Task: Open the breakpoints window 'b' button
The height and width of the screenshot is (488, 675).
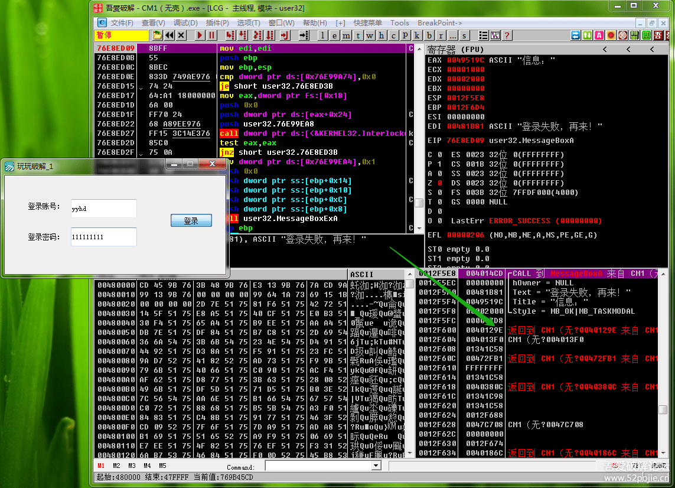Action: click(x=429, y=35)
